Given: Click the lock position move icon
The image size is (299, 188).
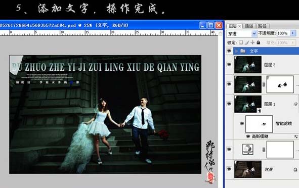Looking at the screenshot, I should click(252, 42).
